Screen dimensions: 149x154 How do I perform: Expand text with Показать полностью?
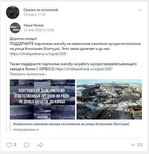tap(28, 74)
